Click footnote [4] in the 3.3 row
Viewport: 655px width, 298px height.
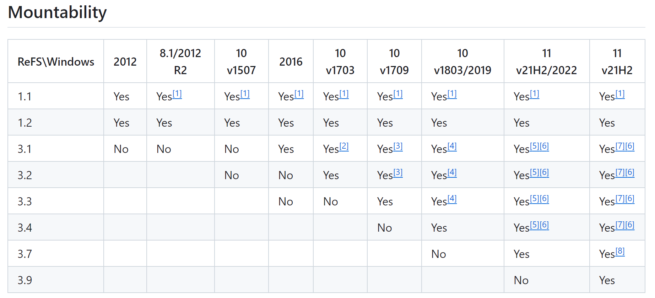coord(452,199)
